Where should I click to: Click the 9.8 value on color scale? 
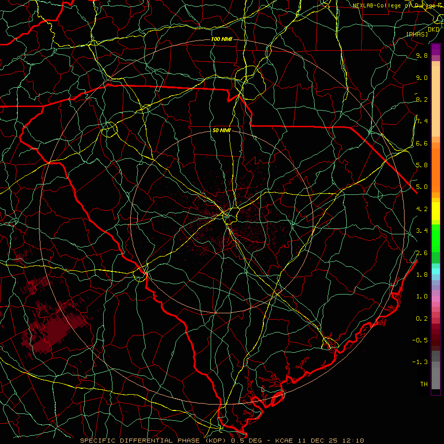pyautogui.click(x=422, y=55)
